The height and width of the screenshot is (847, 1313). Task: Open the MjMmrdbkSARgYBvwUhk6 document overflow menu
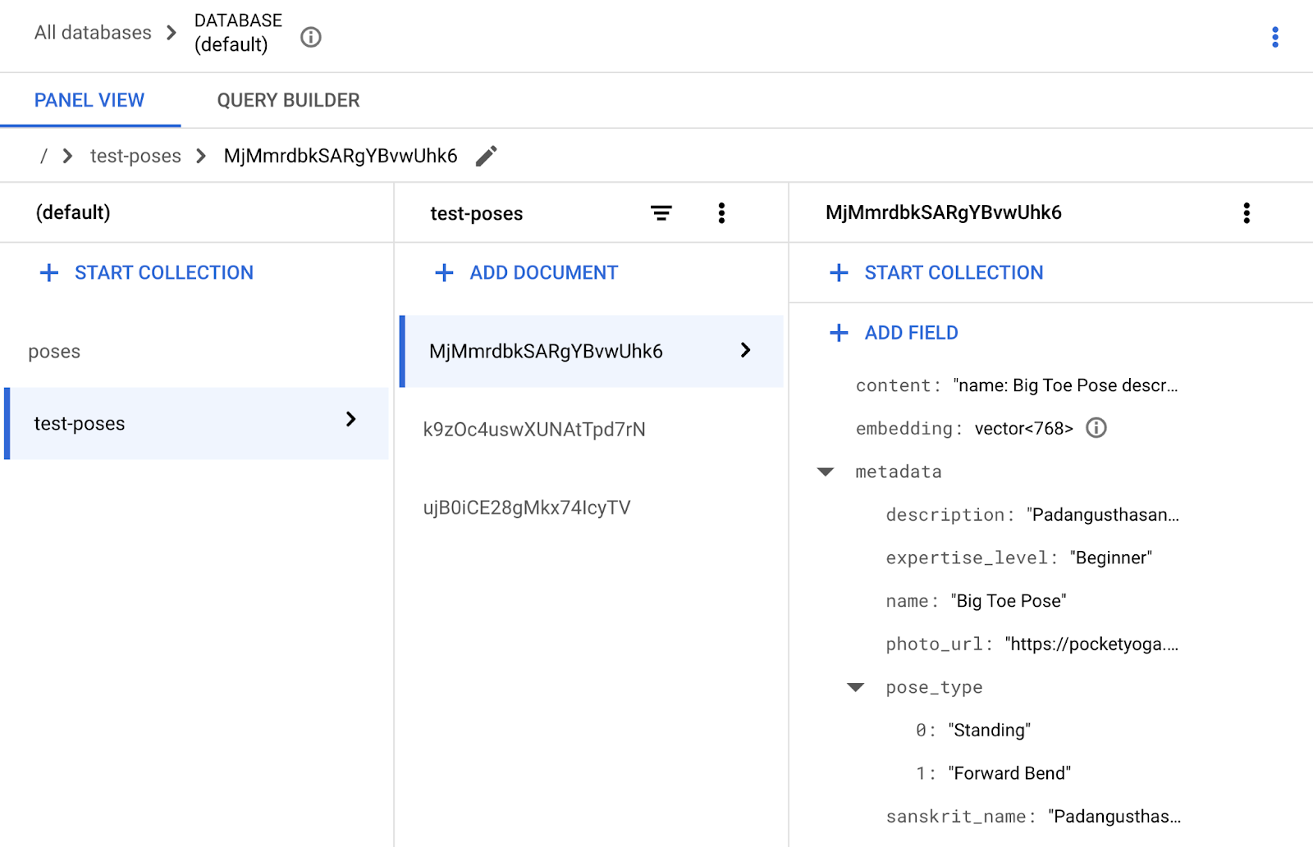coord(1246,212)
